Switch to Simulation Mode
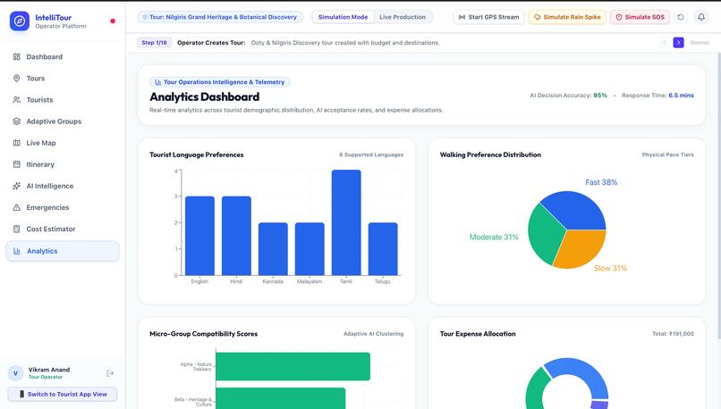Image resolution: width=721 pixels, height=409 pixels. (x=343, y=17)
